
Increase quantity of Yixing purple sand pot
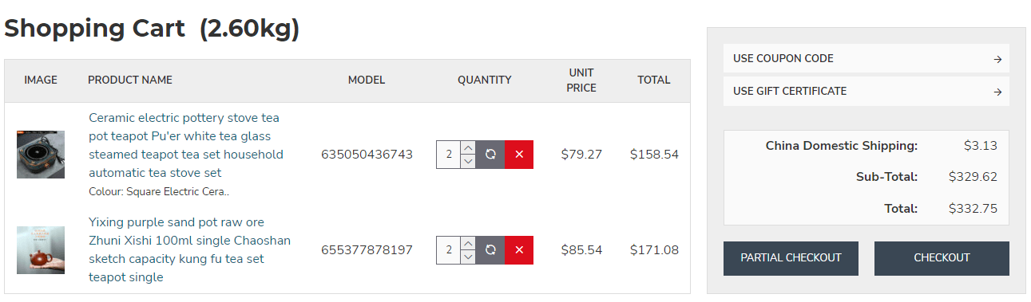click(x=468, y=243)
